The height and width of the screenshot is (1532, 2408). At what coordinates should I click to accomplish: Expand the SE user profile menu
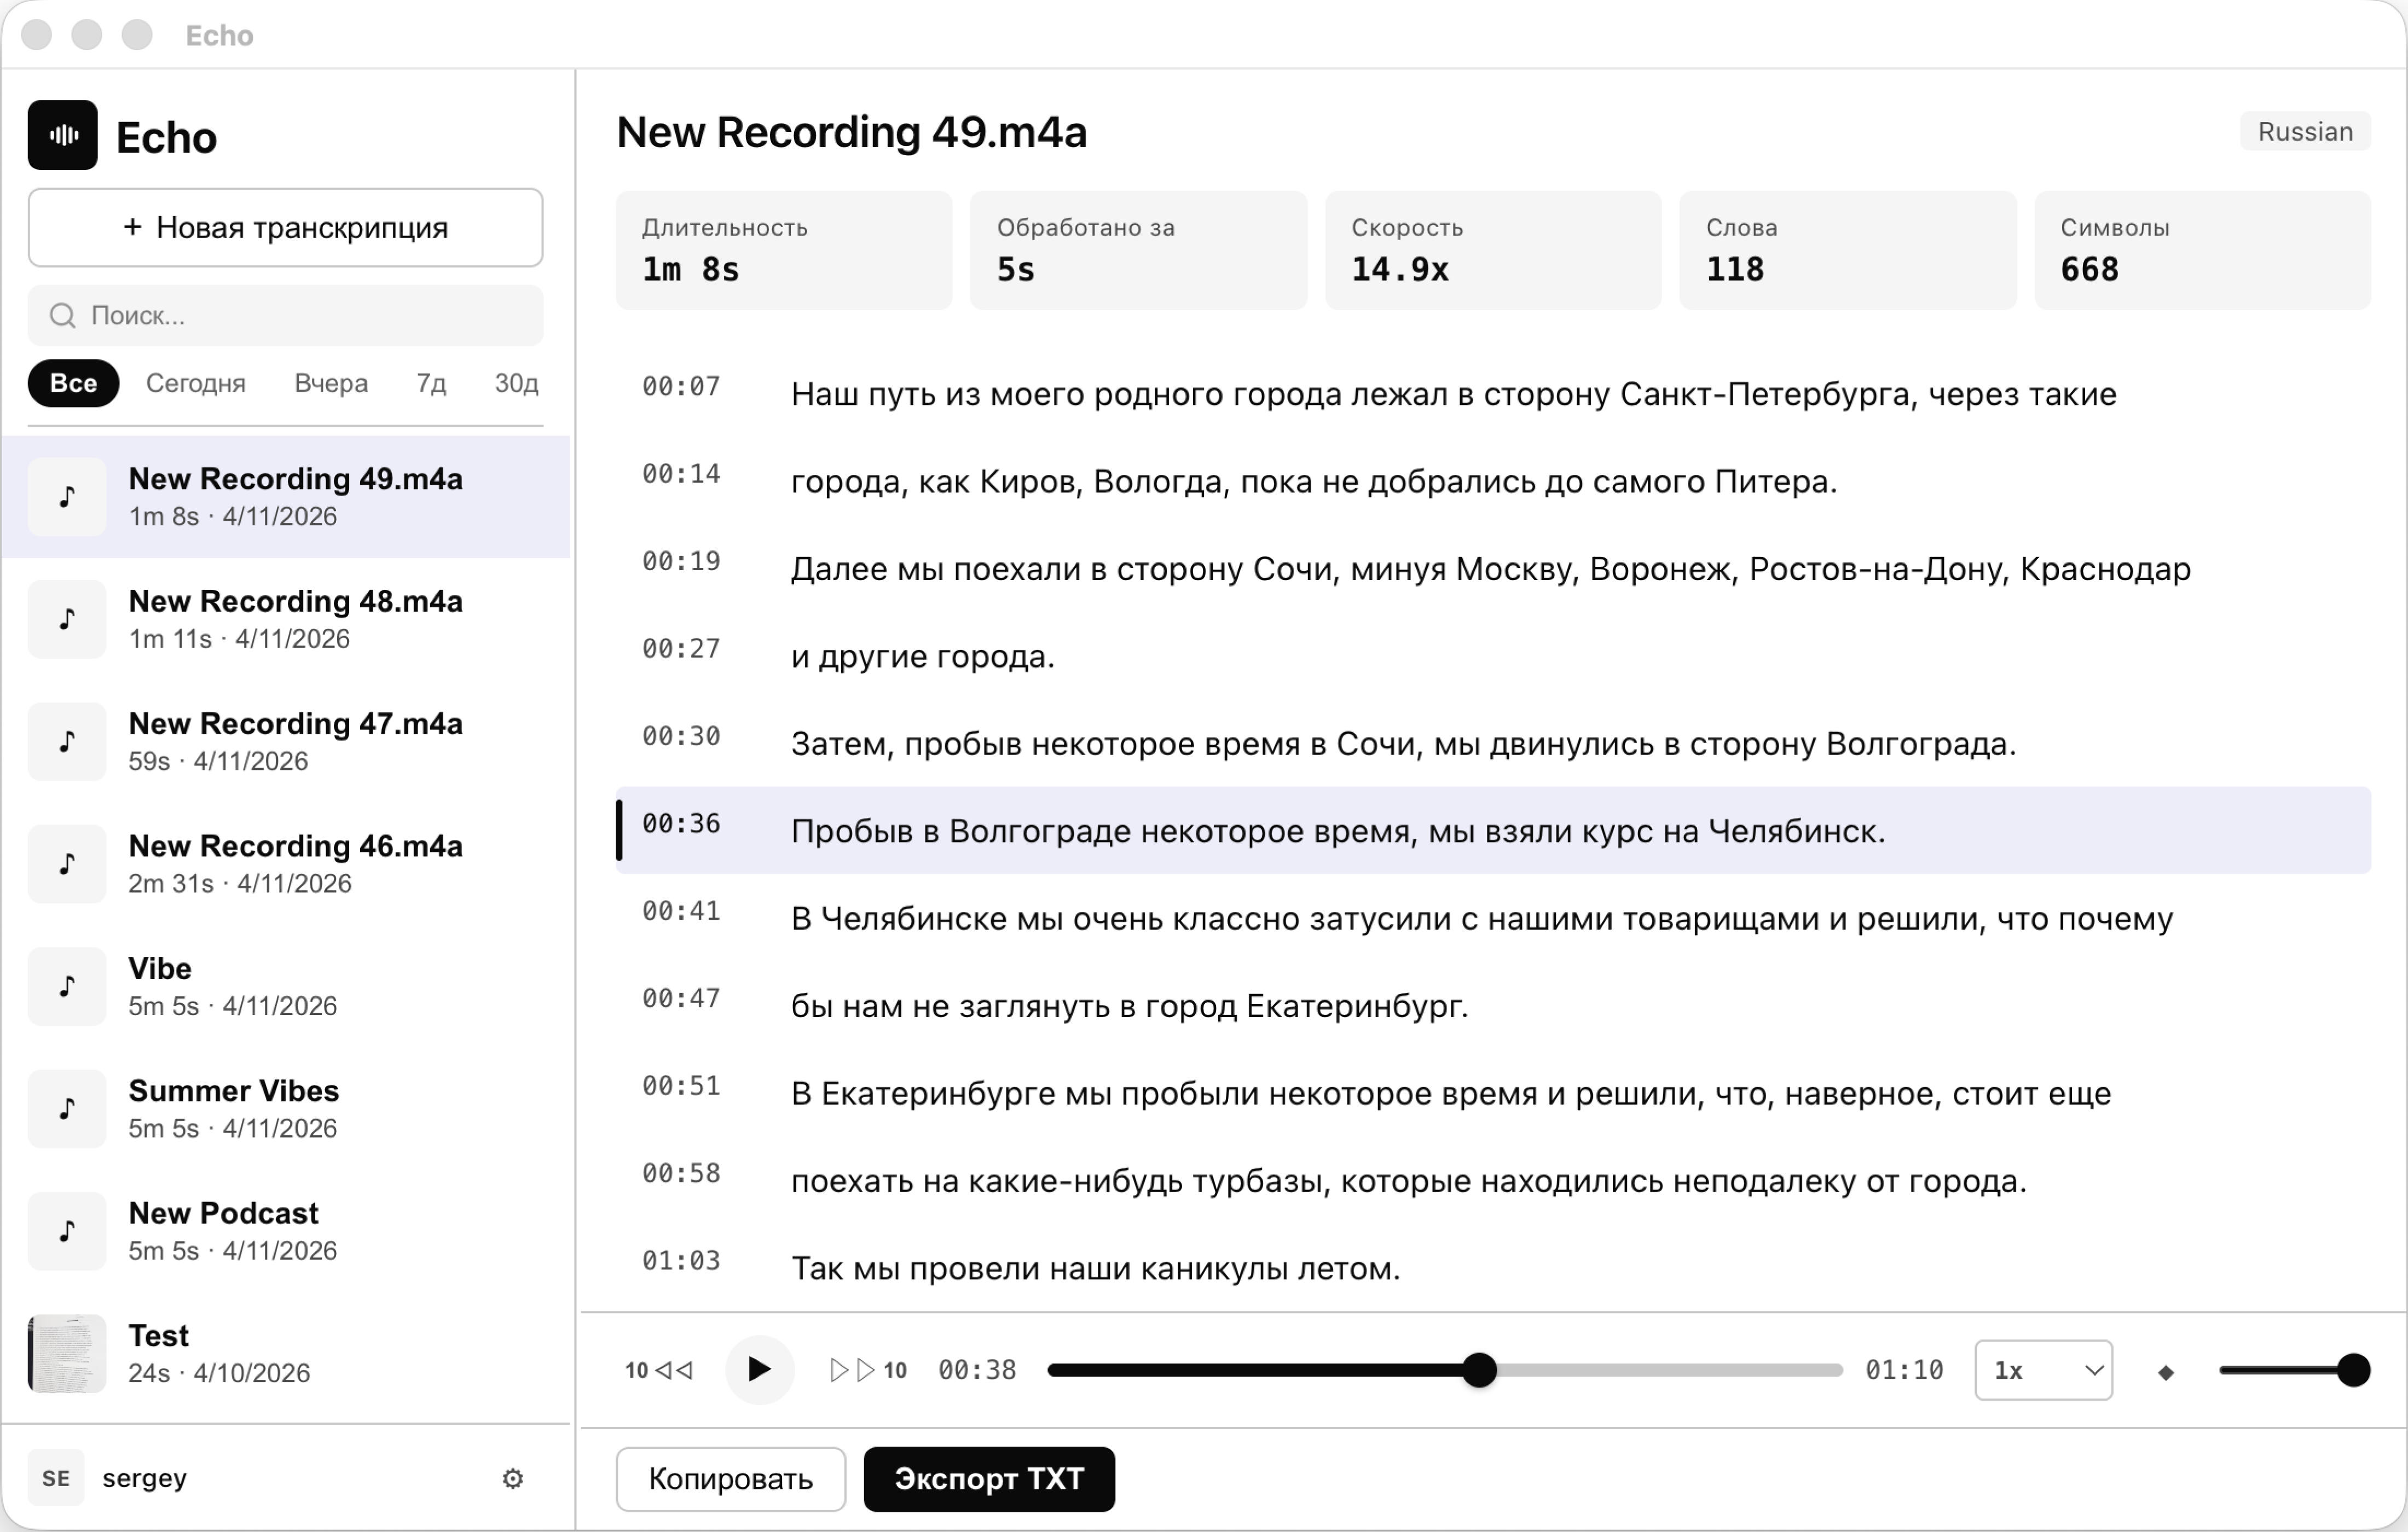coord(56,1478)
